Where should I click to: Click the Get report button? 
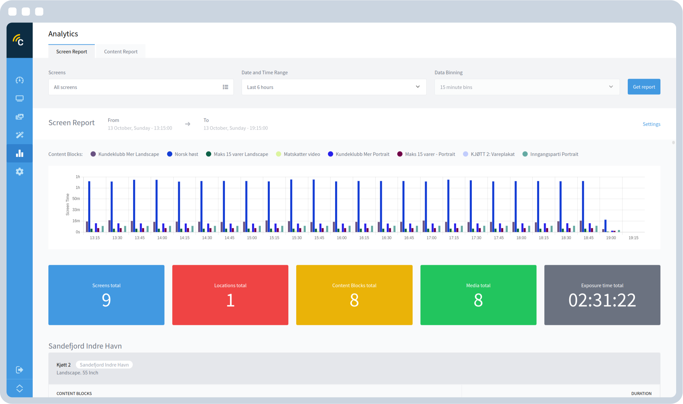point(644,87)
